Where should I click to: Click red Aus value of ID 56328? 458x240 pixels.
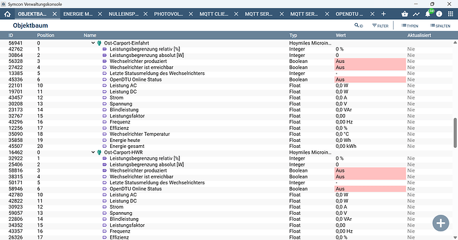[370, 61]
